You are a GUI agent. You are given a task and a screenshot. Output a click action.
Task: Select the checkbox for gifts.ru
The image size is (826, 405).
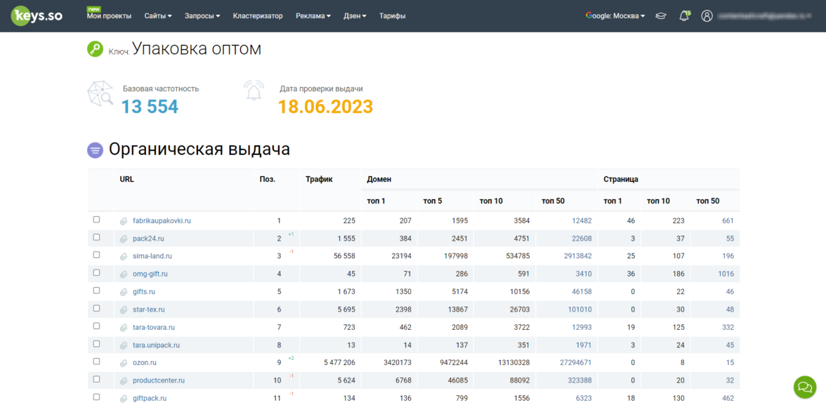(97, 291)
